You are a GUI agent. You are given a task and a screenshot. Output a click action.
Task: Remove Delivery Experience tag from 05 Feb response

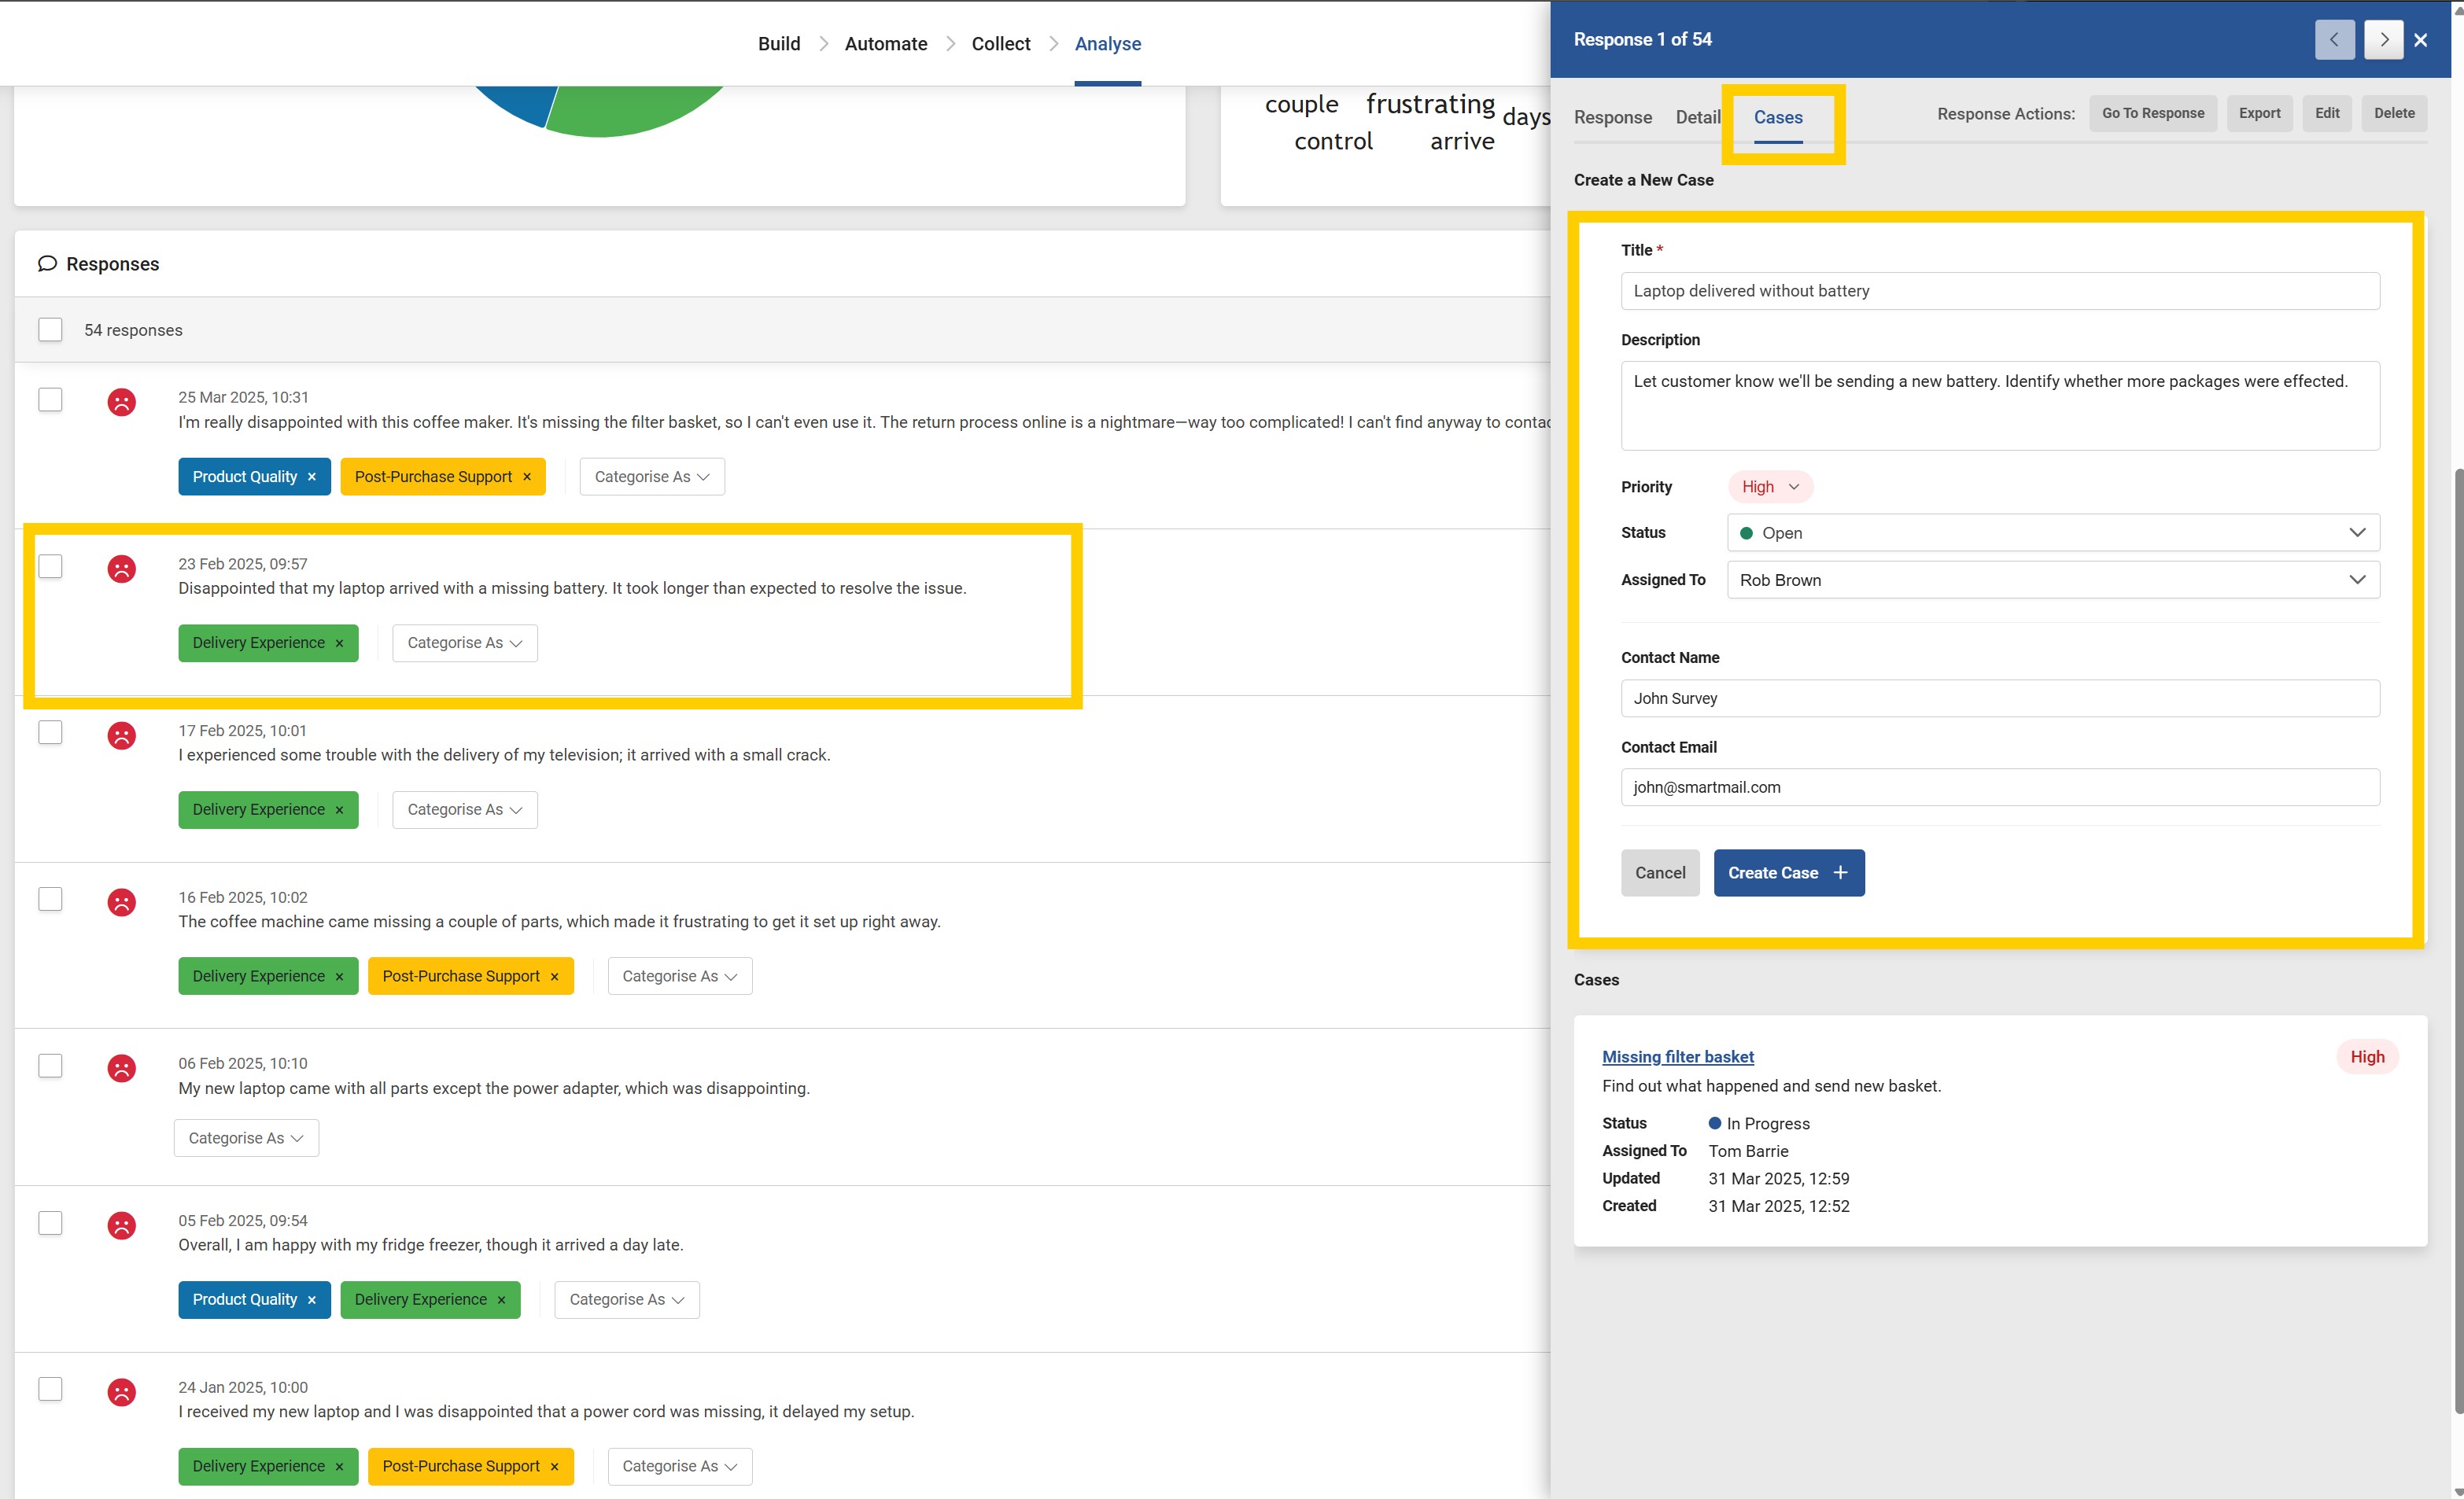pyautogui.click(x=502, y=1300)
